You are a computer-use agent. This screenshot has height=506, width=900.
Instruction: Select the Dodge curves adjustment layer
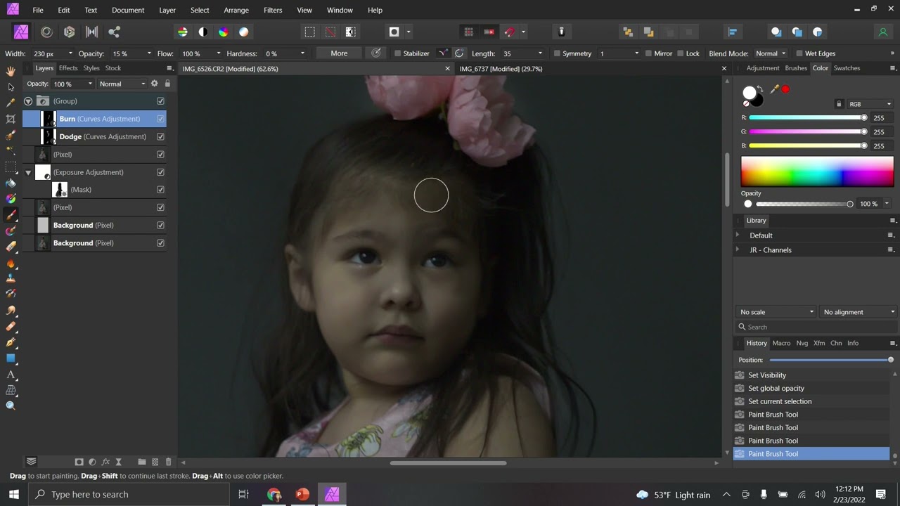[94, 136]
